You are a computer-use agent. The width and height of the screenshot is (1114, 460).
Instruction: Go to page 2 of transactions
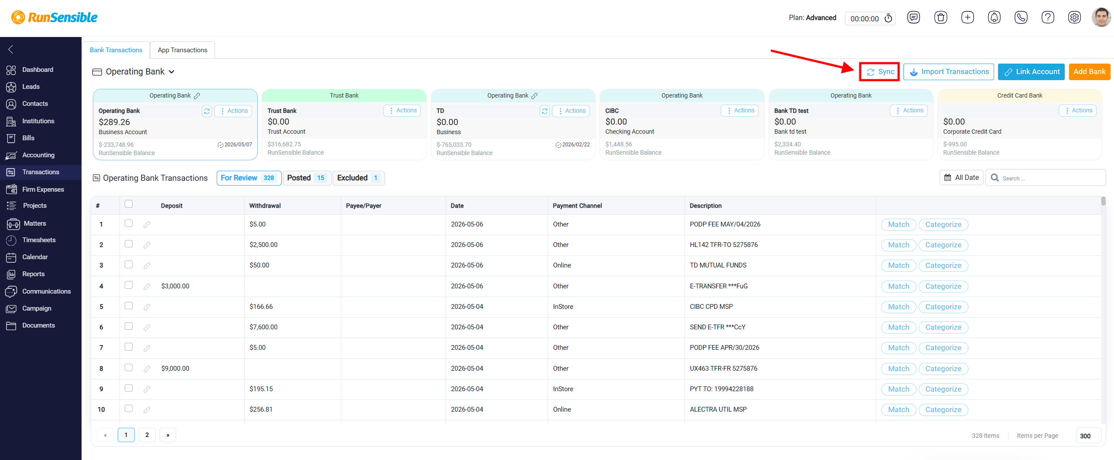pyautogui.click(x=147, y=435)
